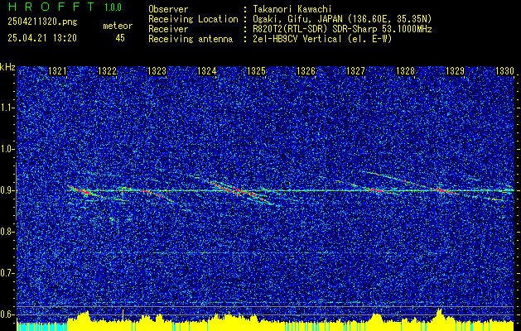The image size is (521, 331).
Task: Click the kHz axis unit label
Action: 7,67
